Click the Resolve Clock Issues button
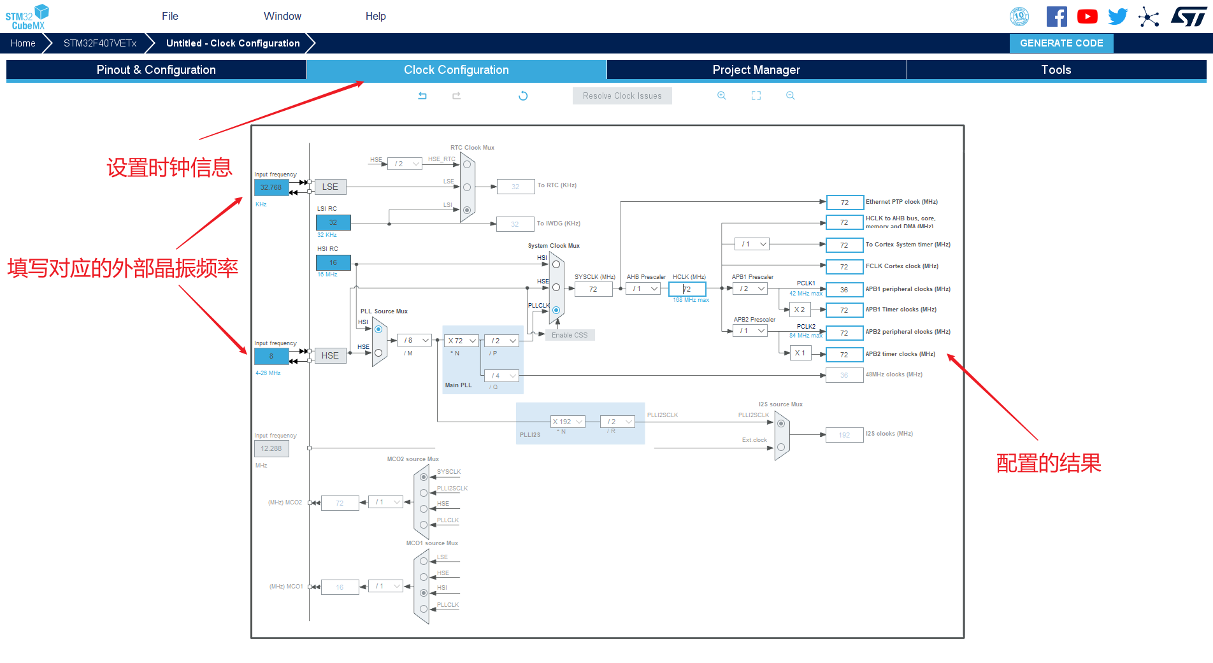1213x663 pixels. 622,96
